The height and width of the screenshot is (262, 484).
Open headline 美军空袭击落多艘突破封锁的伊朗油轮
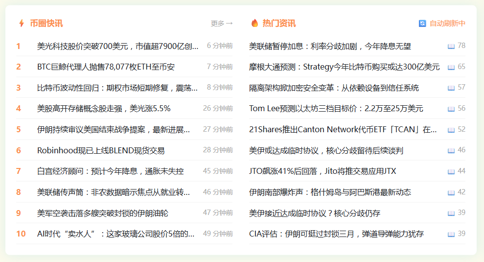(x=102, y=213)
